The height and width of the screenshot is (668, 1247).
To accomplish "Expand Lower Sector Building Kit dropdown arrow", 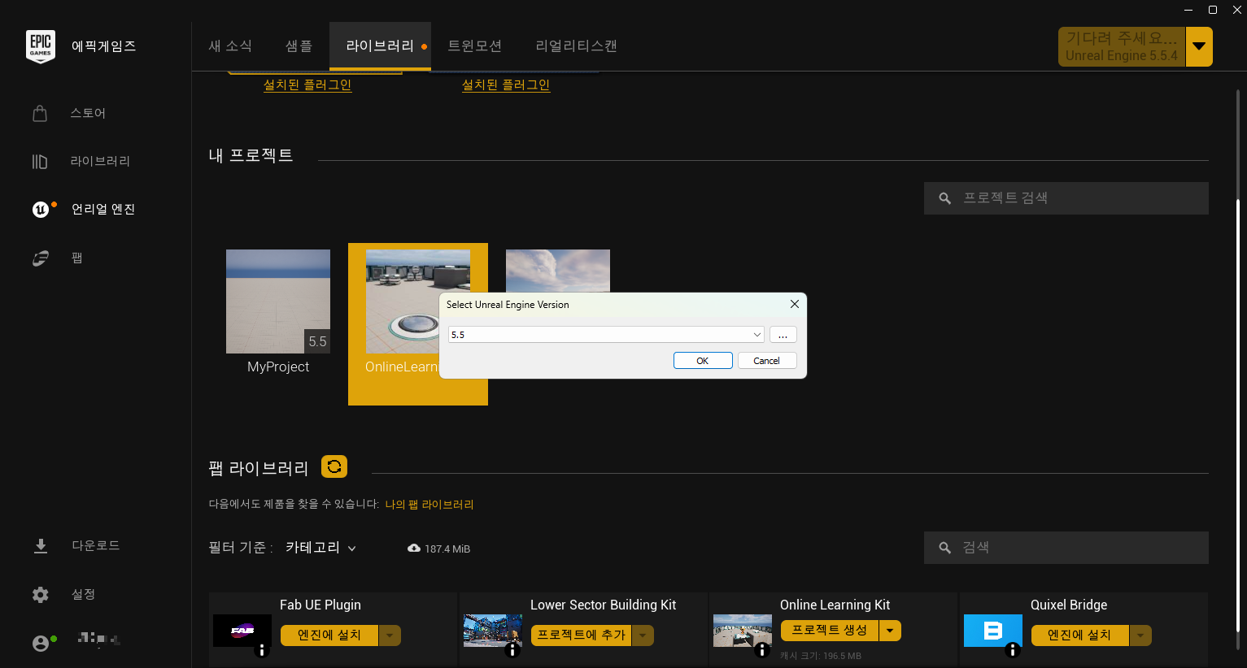I will click(643, 635).
